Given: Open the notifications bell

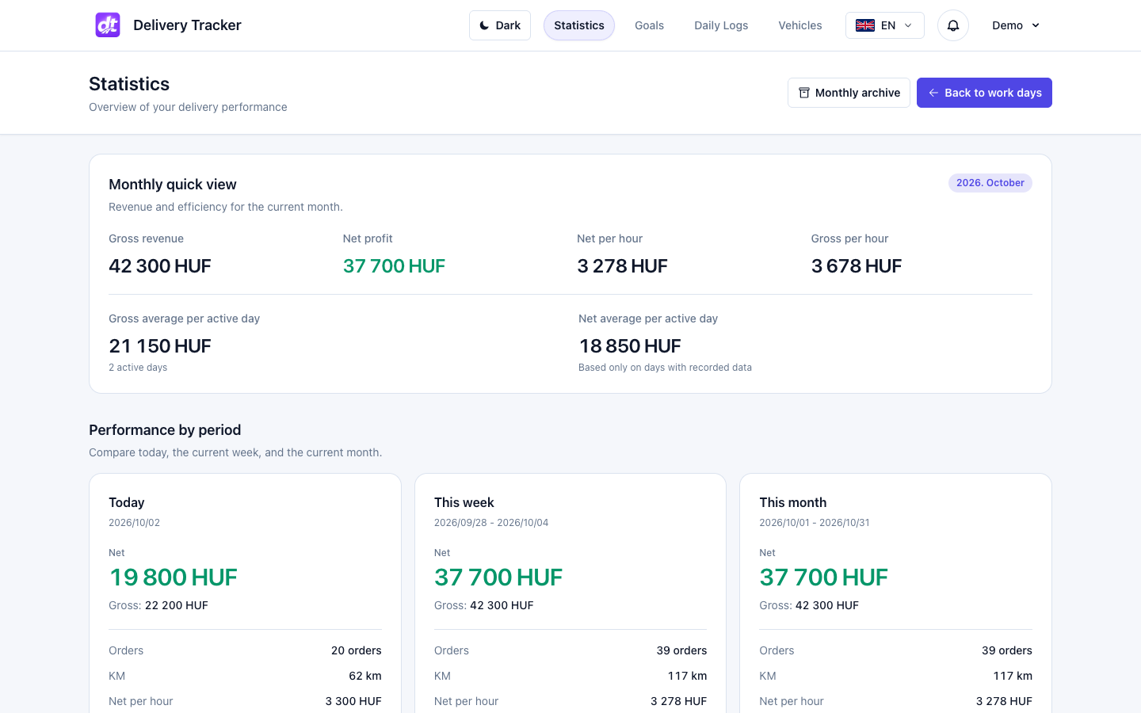Looking at the screenshot, I should click(x=953, y=25).
